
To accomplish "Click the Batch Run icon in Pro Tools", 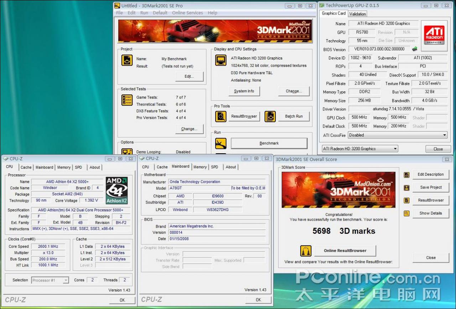I will click(270, 117).
